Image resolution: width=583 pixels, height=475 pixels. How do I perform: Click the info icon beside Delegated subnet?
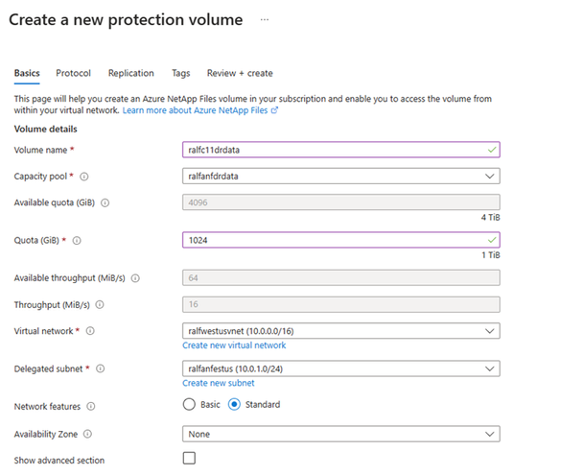pyautogui.click(x=98, y=368)
